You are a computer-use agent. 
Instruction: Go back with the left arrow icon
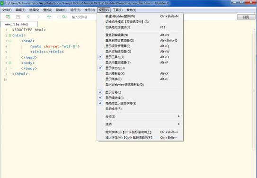click(28, 17)
